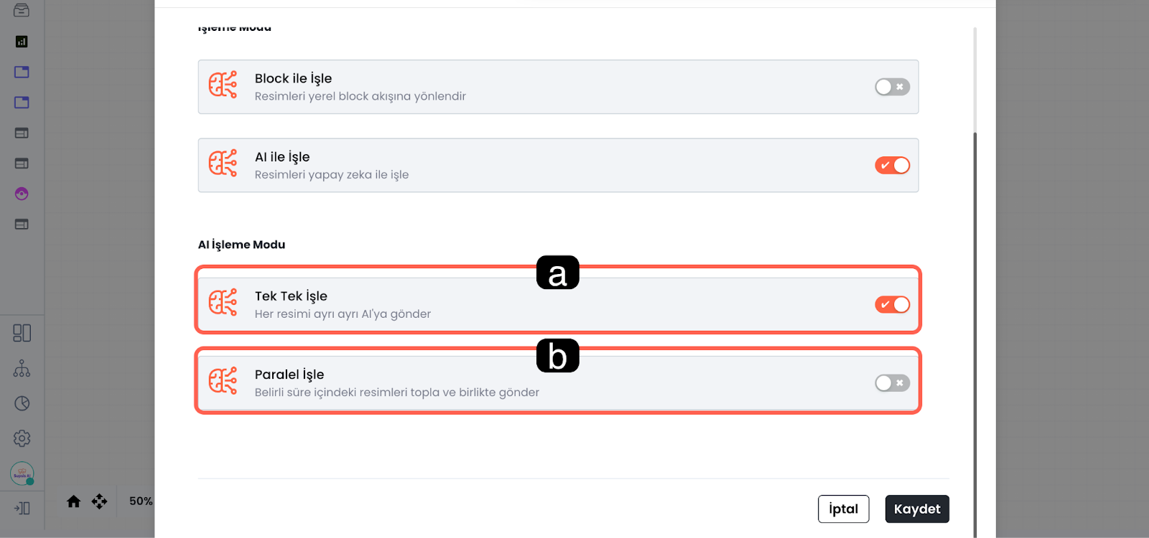Screen dimensions: 1149x538
Task: Click the brain icon beside Paralel İşle
Action: [x=223, y=381]
